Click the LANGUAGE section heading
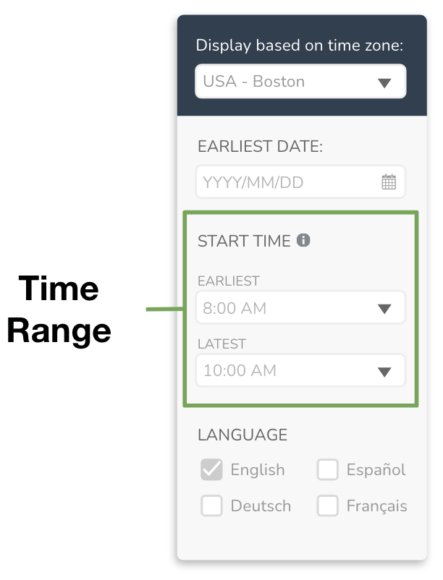 [242, 435]
